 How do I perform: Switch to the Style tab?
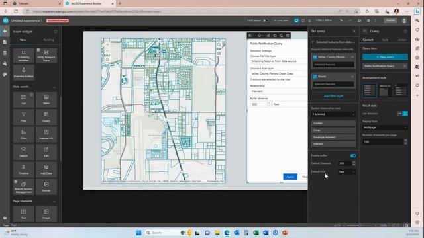385,40
